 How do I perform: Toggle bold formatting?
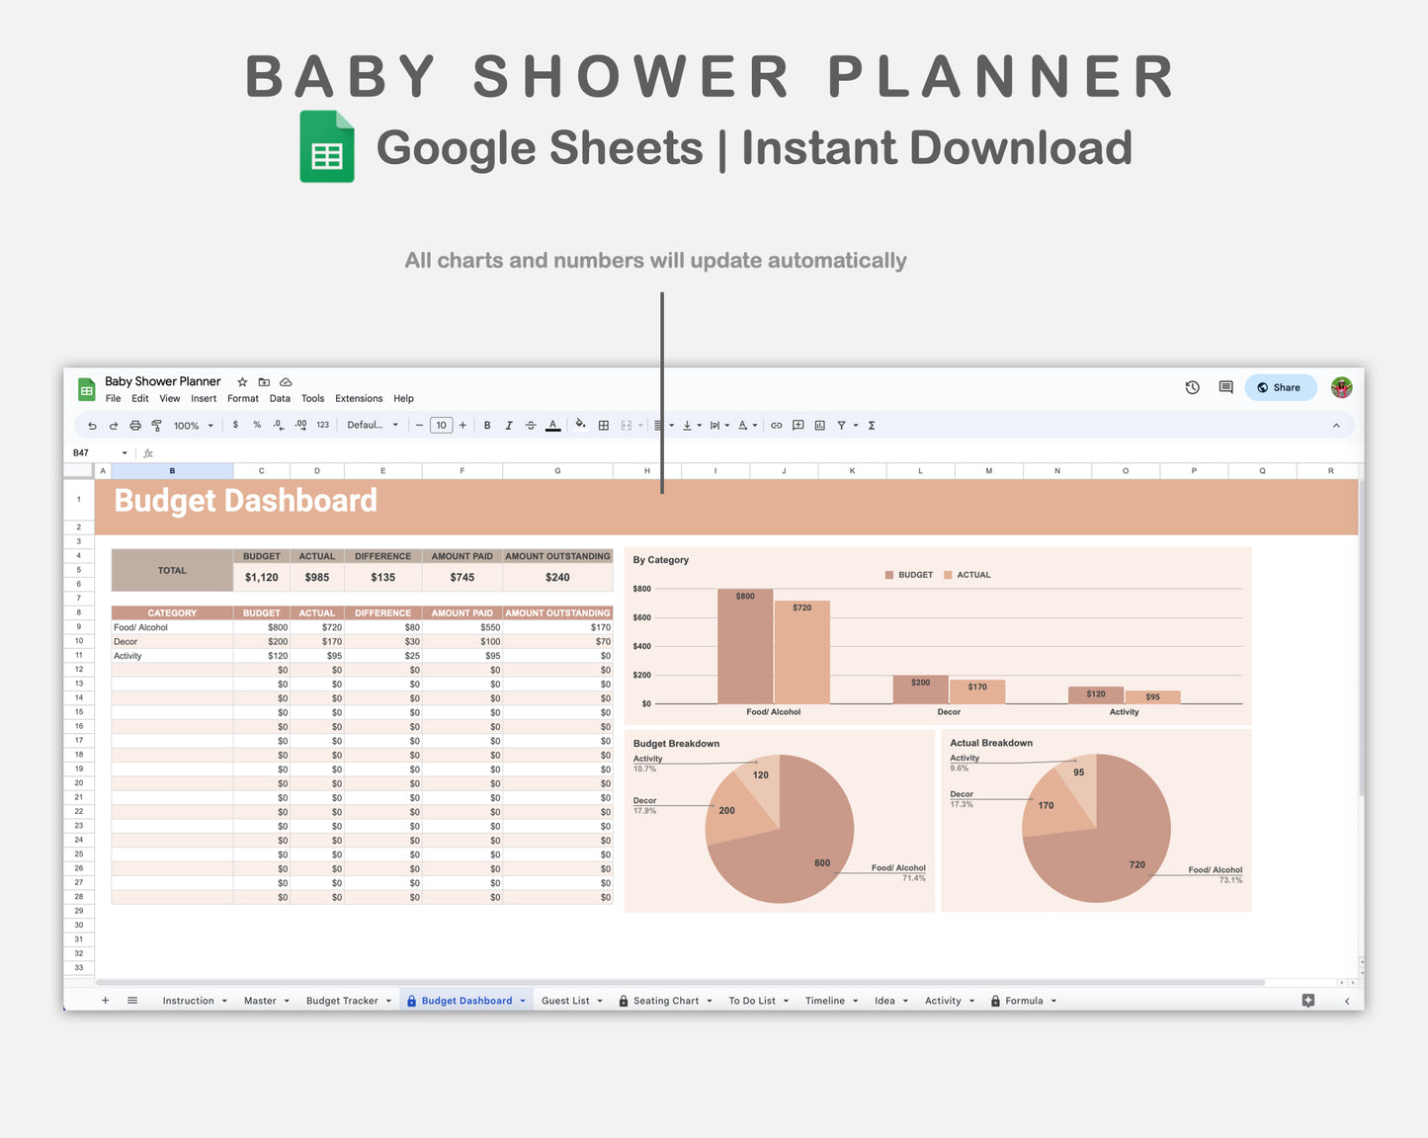[x=487, y=426]
